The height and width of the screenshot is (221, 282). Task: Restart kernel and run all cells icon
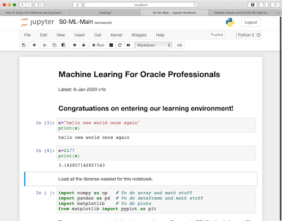[x=129, y=45]
